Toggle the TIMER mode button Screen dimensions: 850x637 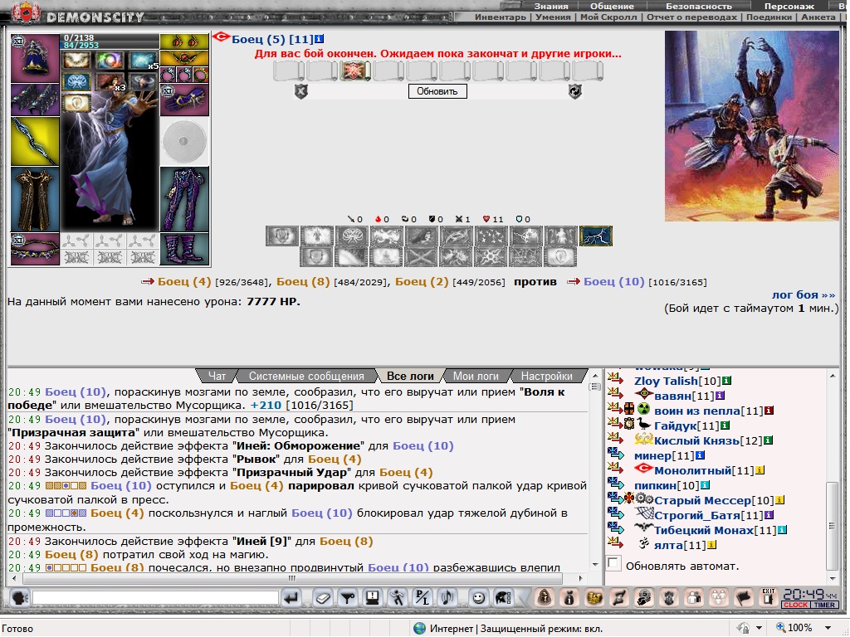pyautogui.click(x=824, y=605)
